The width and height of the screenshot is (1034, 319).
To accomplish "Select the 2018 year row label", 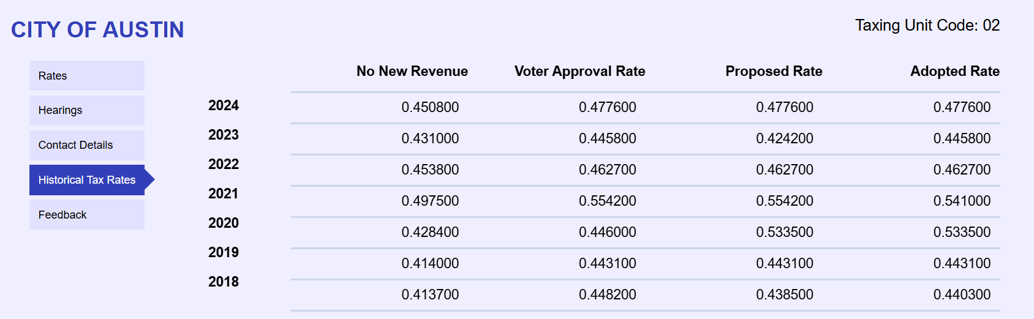I will pyautogui.click(x=224, y=282).
